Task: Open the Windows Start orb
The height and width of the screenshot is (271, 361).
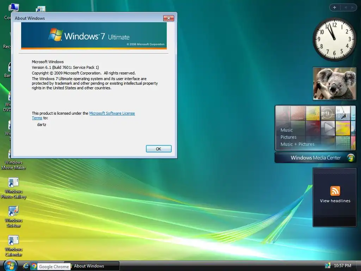Action: [x=10, y=265]
